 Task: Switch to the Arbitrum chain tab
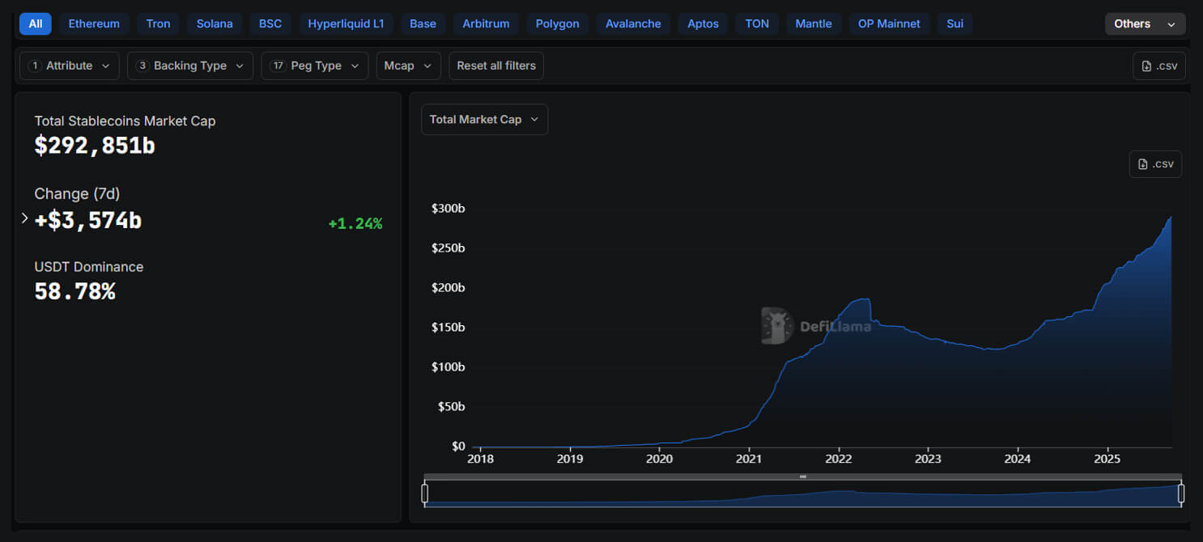[486, 23]
